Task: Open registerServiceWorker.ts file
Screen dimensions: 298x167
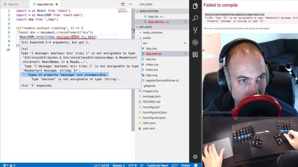Action: 162,80
